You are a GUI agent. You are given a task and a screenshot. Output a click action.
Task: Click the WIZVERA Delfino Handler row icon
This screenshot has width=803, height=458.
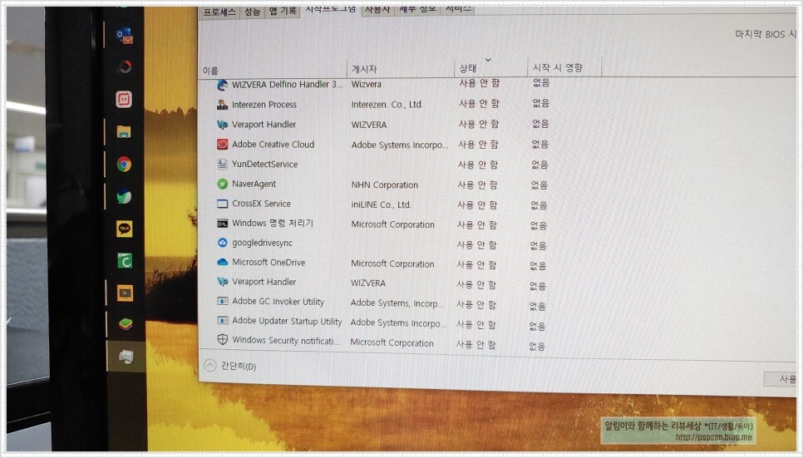[222, 85]
